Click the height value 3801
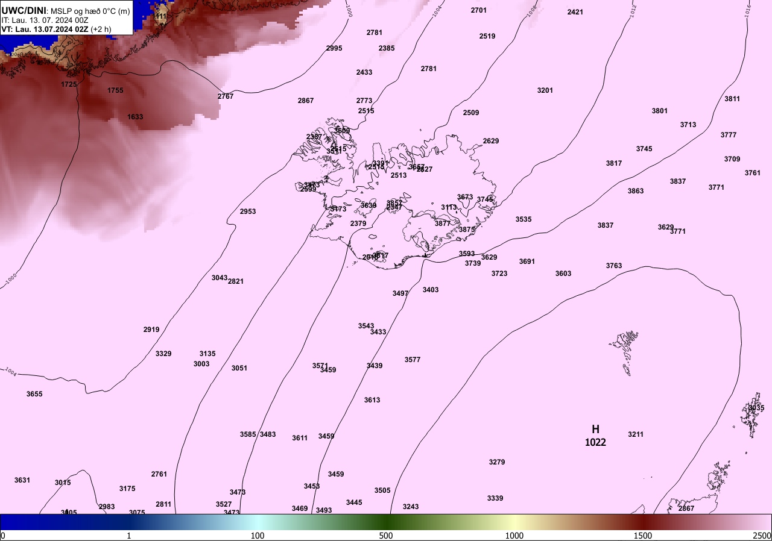This screenshot has height=541, width=772. pos(660,111)
